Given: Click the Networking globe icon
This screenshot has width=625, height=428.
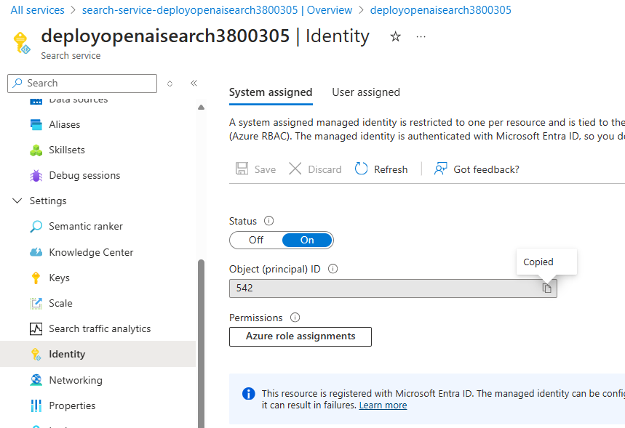Looking at the screenshot, I should coord(36,380).
